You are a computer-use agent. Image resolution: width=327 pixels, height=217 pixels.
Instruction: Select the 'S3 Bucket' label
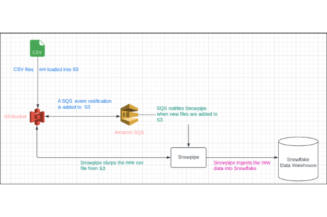point(16,116)
